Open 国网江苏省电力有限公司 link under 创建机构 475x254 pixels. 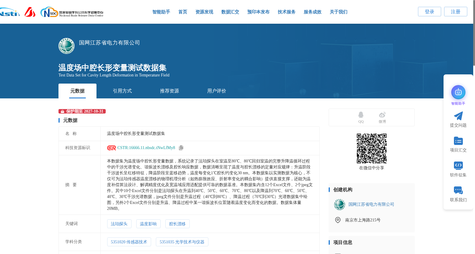click(371, 205)
